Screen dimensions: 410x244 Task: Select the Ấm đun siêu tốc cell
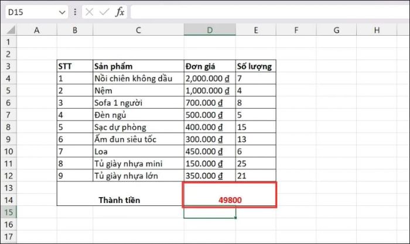[x=138, y=139]
